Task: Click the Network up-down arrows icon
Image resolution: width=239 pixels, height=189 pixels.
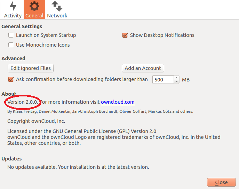Action: pos(57,6)
